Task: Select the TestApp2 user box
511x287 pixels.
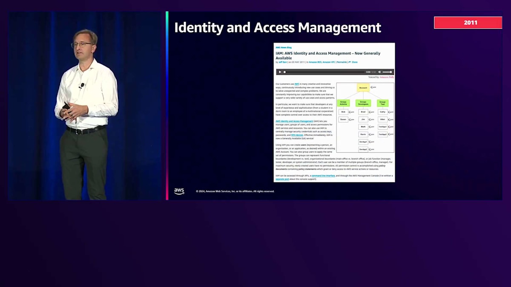Action: click(383, 134)
